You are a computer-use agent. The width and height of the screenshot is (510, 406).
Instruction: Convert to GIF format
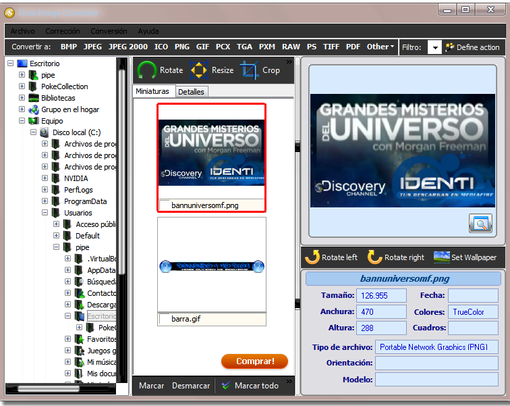(202, 47)
